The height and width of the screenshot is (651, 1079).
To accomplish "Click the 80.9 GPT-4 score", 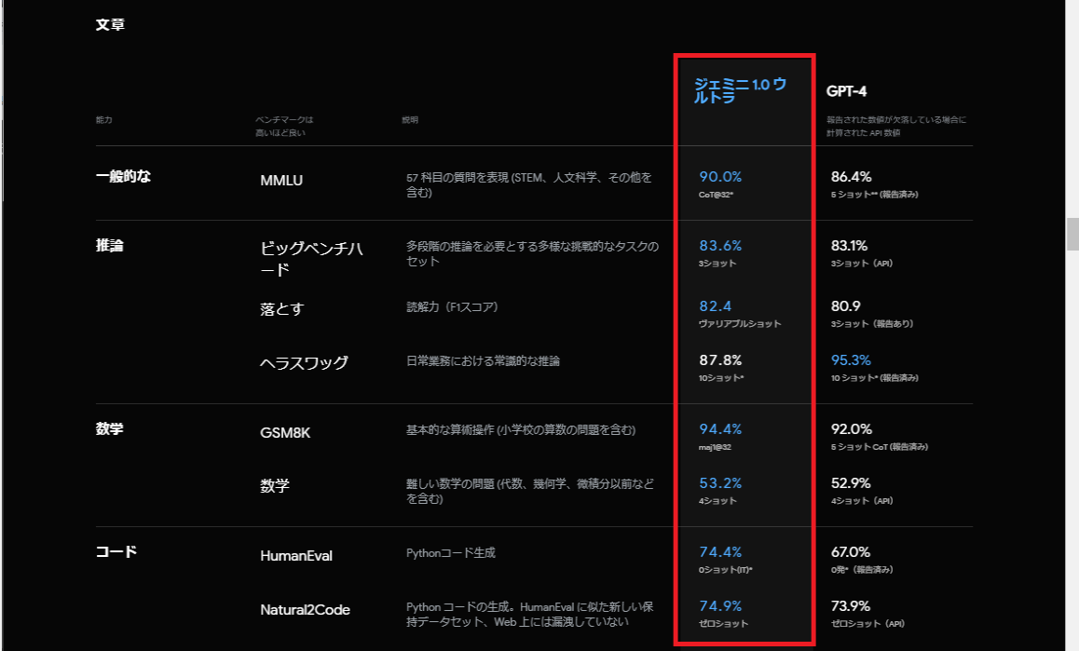I will [846, 306].
